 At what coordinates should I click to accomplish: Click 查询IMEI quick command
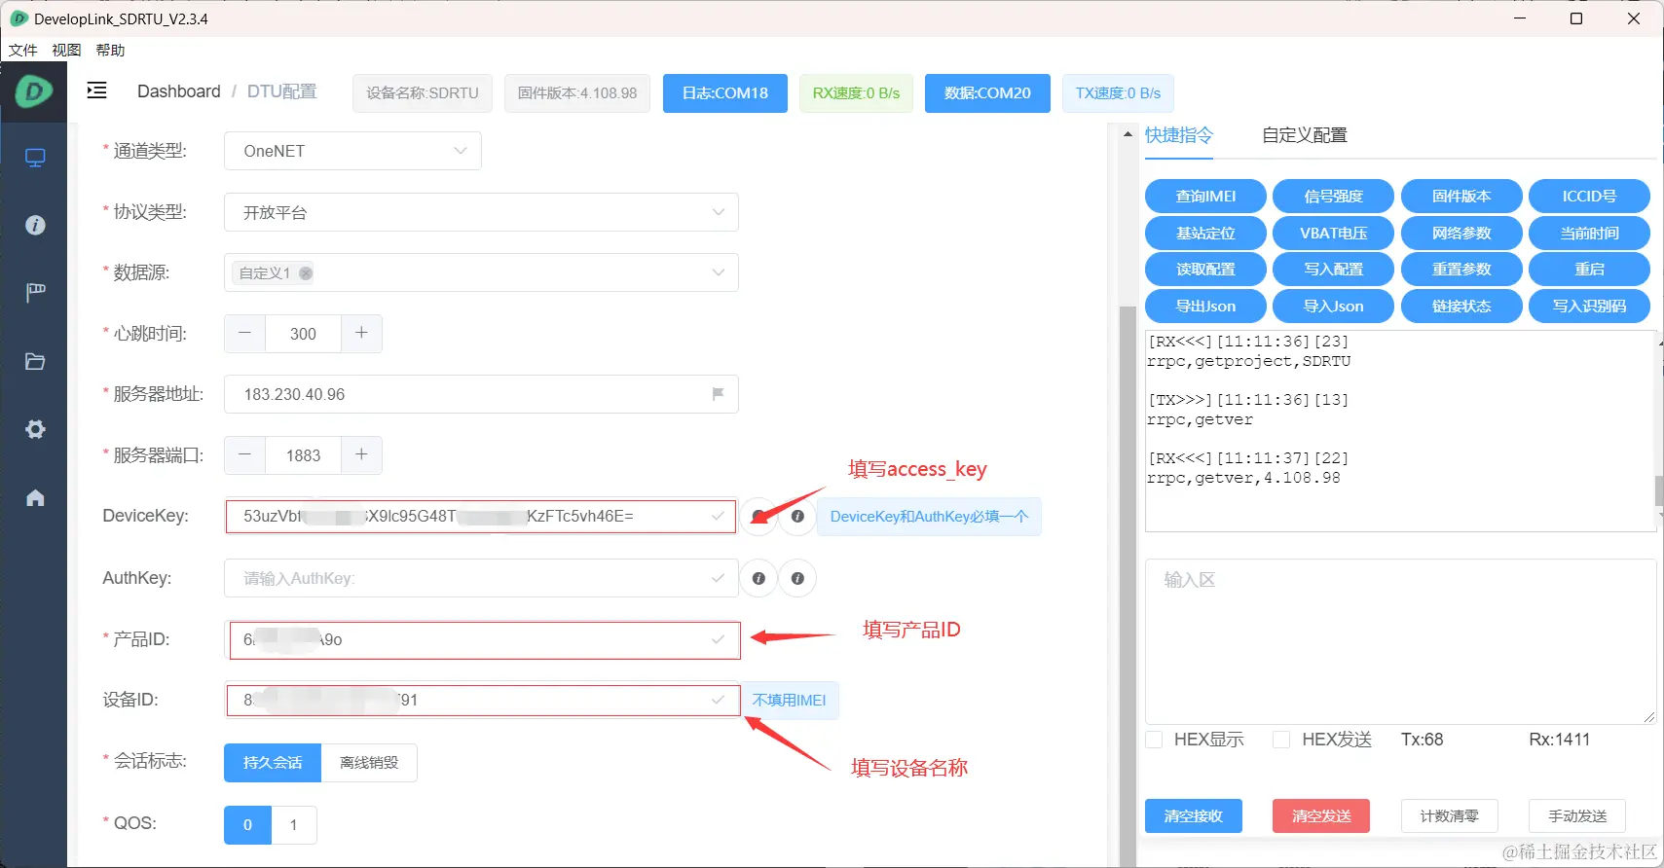point(1205,197)
